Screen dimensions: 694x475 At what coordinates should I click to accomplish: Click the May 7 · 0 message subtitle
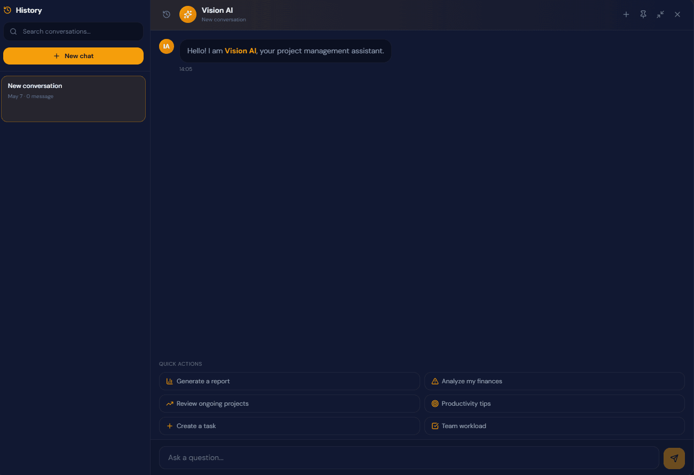(30, 96)
